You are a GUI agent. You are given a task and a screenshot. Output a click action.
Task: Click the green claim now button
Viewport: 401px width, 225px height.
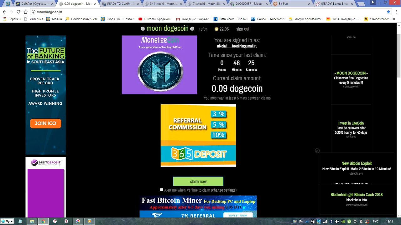[x=198, y=182]
